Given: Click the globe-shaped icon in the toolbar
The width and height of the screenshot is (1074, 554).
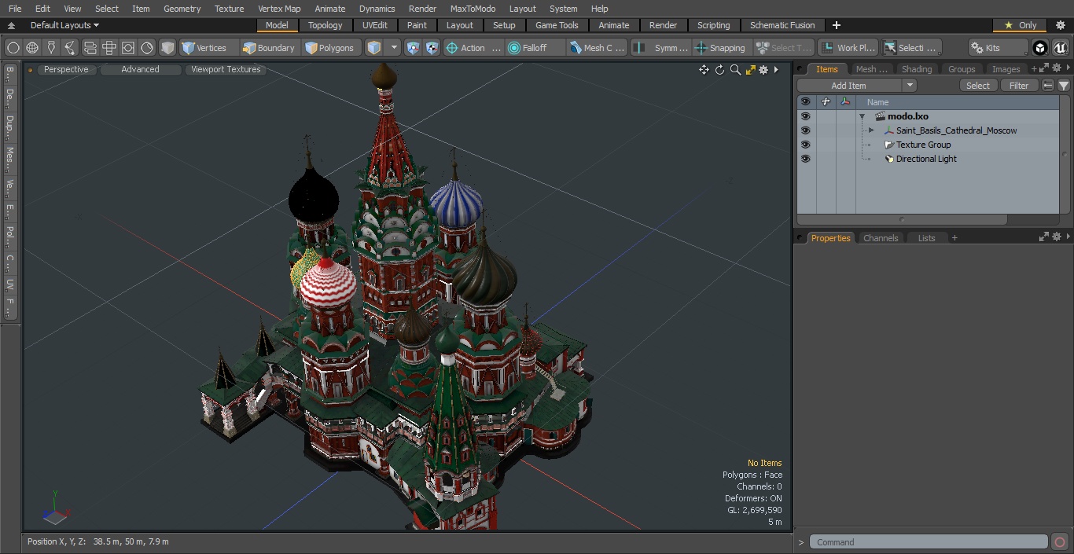Looking at the screenshot, I should pyautogui.click(x=32, y=48).
